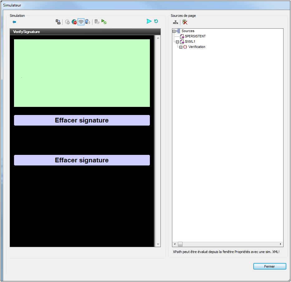Select the Verification tree item
This screenshot has width=291, height=282.
197,47
